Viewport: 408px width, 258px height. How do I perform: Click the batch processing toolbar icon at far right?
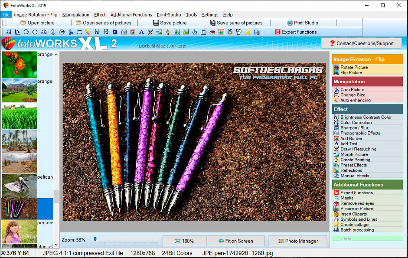(257, 32)
